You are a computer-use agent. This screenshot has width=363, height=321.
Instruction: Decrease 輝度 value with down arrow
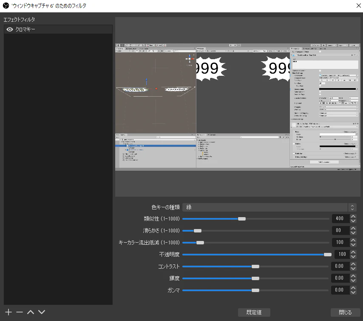click(353, 281)
